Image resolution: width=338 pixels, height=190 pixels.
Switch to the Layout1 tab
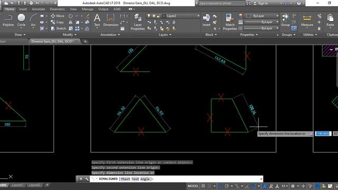[17, 185]
